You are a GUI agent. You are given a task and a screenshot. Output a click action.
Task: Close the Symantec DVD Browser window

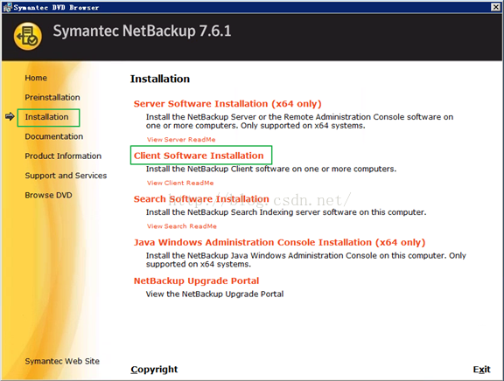point(495,7)
